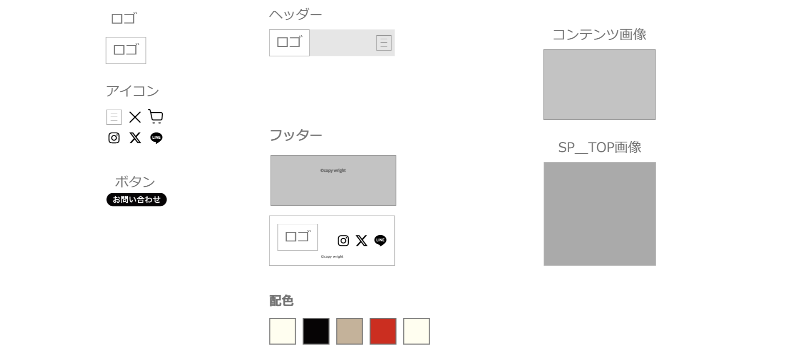Open the hamburger menu in the header
The width and height of the screenshot is (799, 361).
383,43
